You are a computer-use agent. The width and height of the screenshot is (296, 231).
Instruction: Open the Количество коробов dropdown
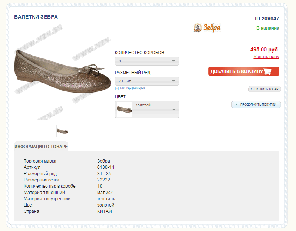pyautogui.click(x=147, y=61)
